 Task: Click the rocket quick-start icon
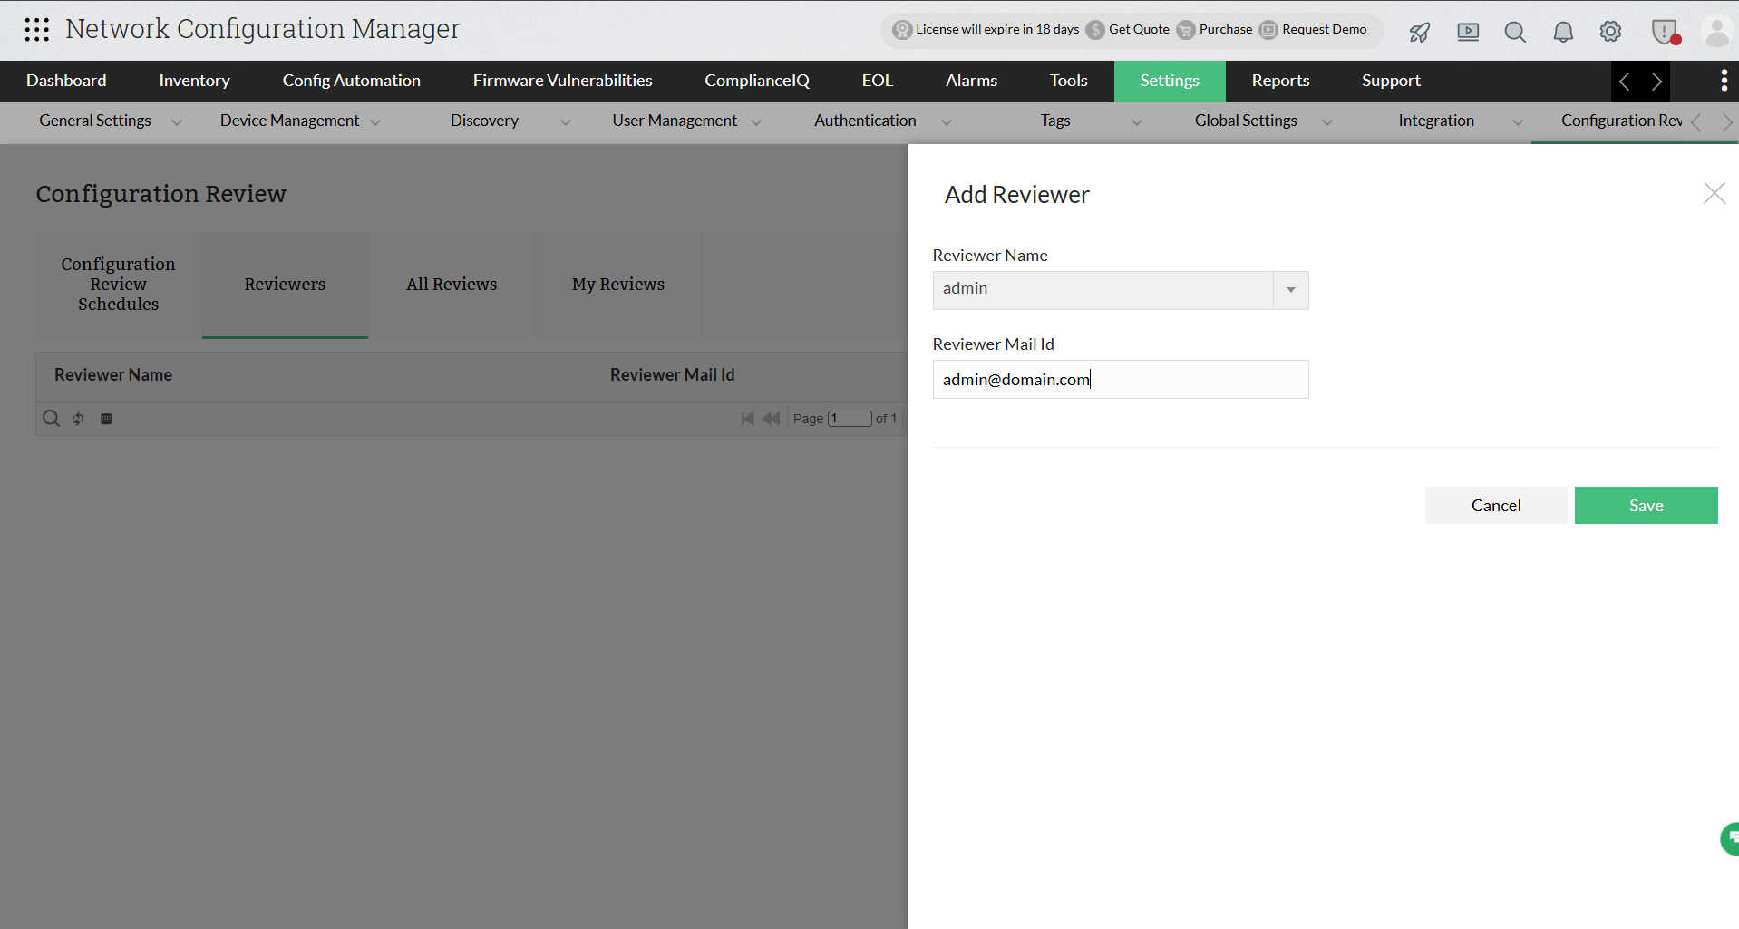[x=1420, y=32]
